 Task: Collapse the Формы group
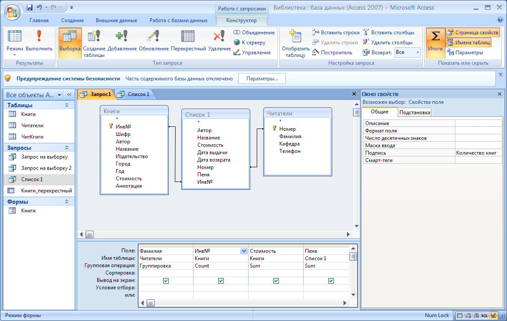pos(67,202)
